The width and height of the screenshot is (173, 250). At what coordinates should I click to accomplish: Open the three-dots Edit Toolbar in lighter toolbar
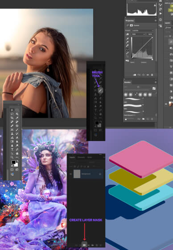coord(17,157)
